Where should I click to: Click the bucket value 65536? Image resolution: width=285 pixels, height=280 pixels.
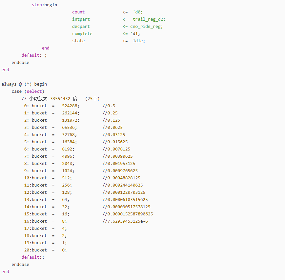click(x=68, y=128)
